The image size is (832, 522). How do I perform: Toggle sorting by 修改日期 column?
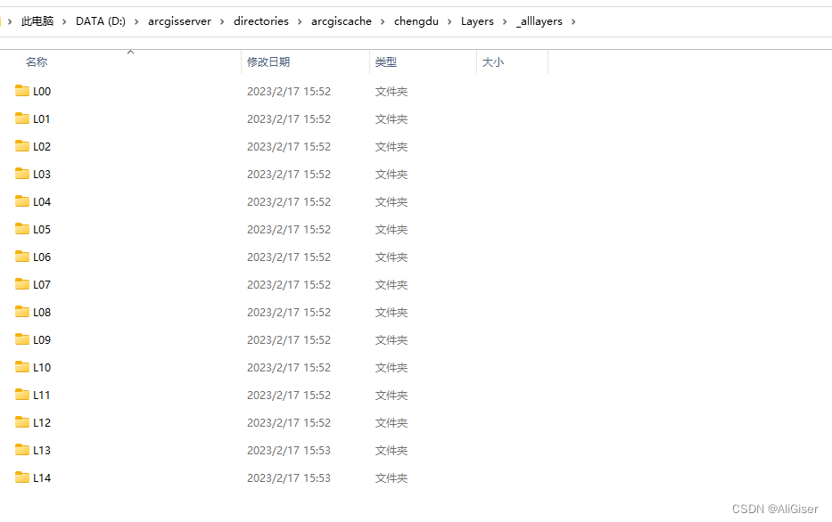click(x=268, y=61)
